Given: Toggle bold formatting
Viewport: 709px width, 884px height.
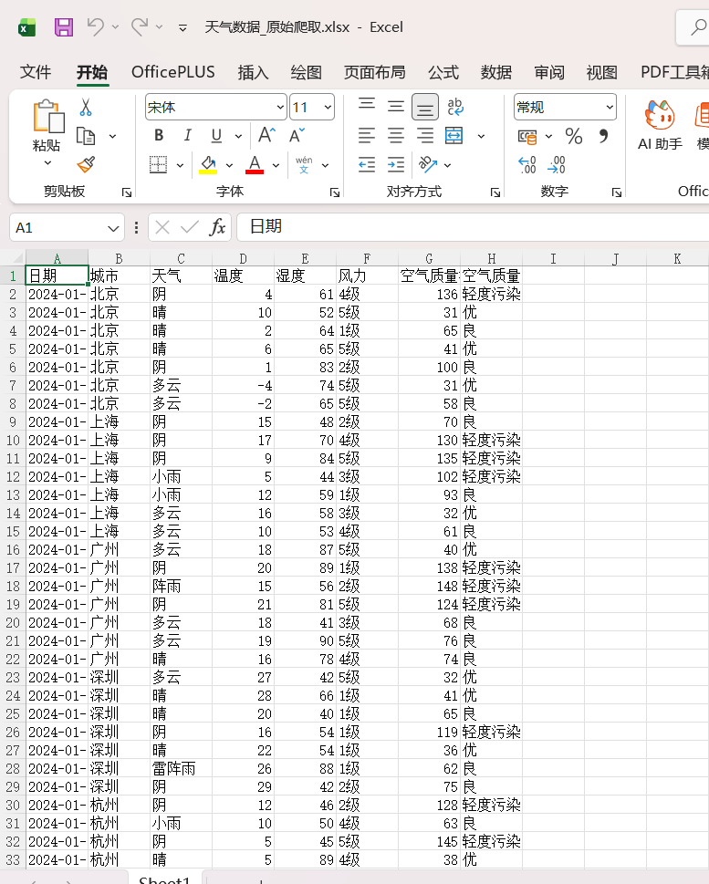Looking at the screenshot, I should point(159,135).
